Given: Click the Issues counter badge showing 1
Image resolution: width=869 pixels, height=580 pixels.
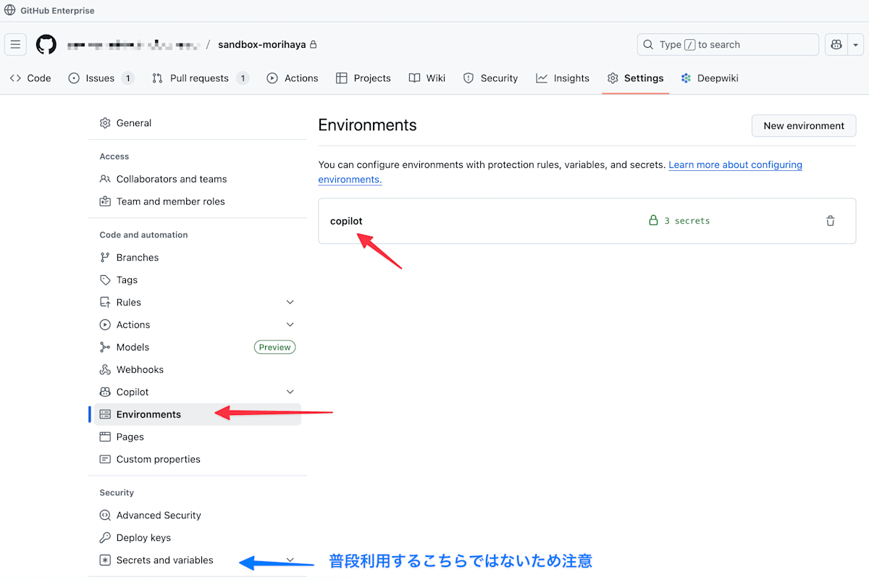Looking at the screenshot, I should [x=127, y=78].
